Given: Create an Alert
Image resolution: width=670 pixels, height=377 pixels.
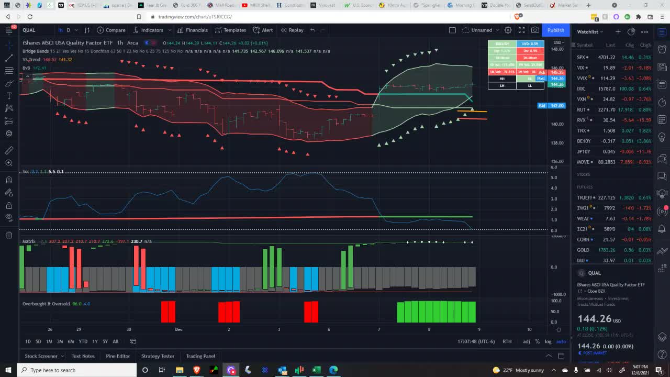Looking at the screenshot, I should click(263, 30).
